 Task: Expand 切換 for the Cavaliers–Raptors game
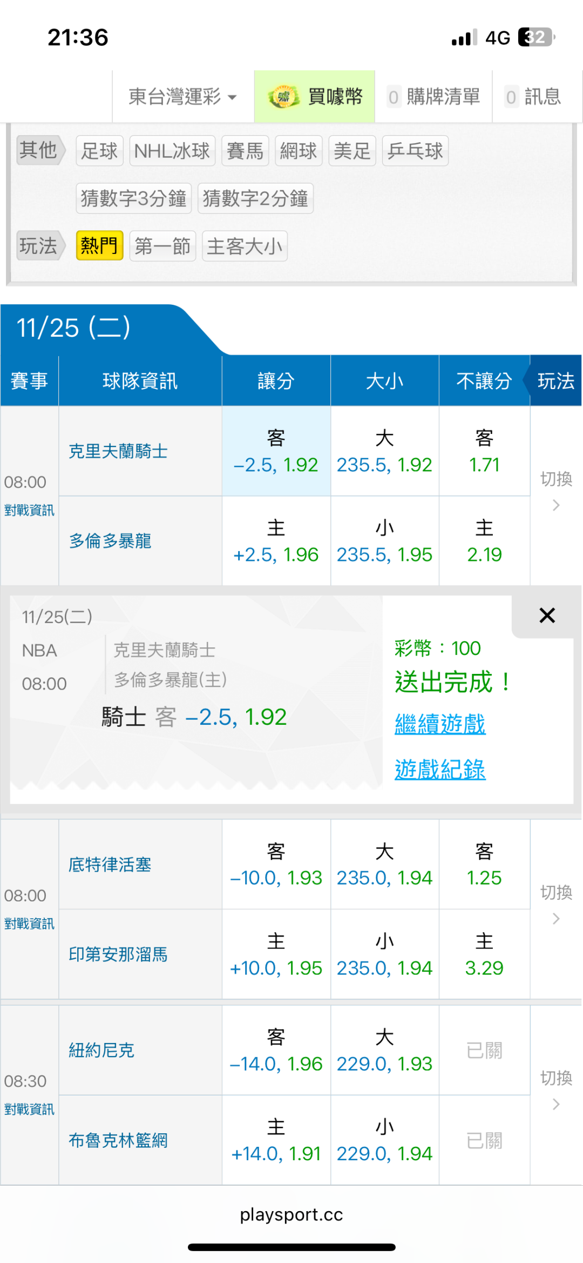point(556,491)
